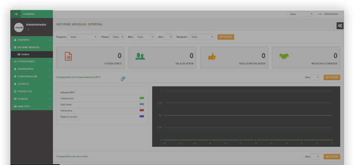Click the calendar icon beside Informe Mensual
Viewport: 354px width, 165px height.
(15, 48)
